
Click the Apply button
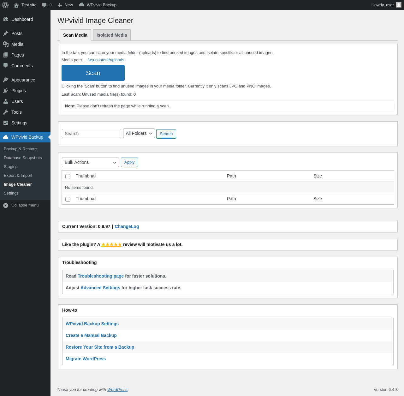(129, 162)
